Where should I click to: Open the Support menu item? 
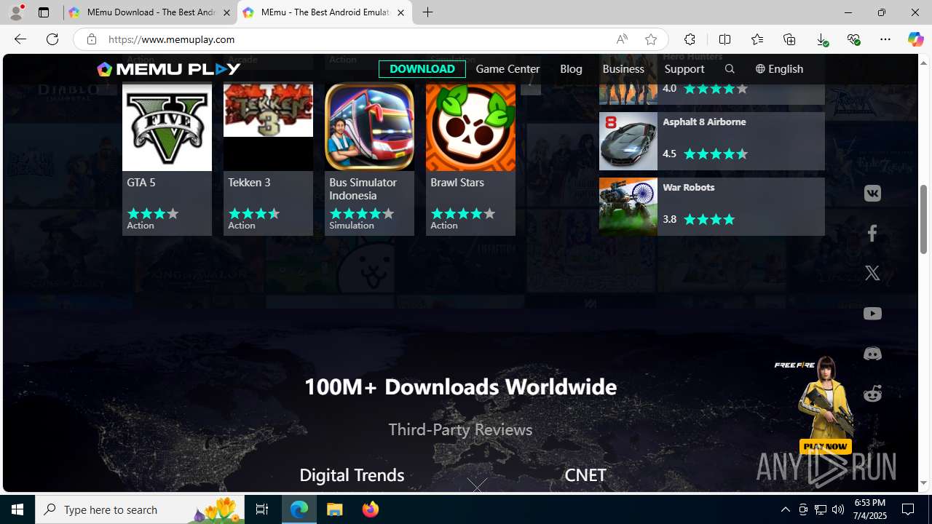point(684,69)
